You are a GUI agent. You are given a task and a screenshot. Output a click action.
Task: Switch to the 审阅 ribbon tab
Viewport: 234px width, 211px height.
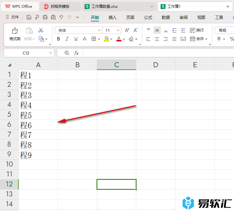(x=184, y=17)
